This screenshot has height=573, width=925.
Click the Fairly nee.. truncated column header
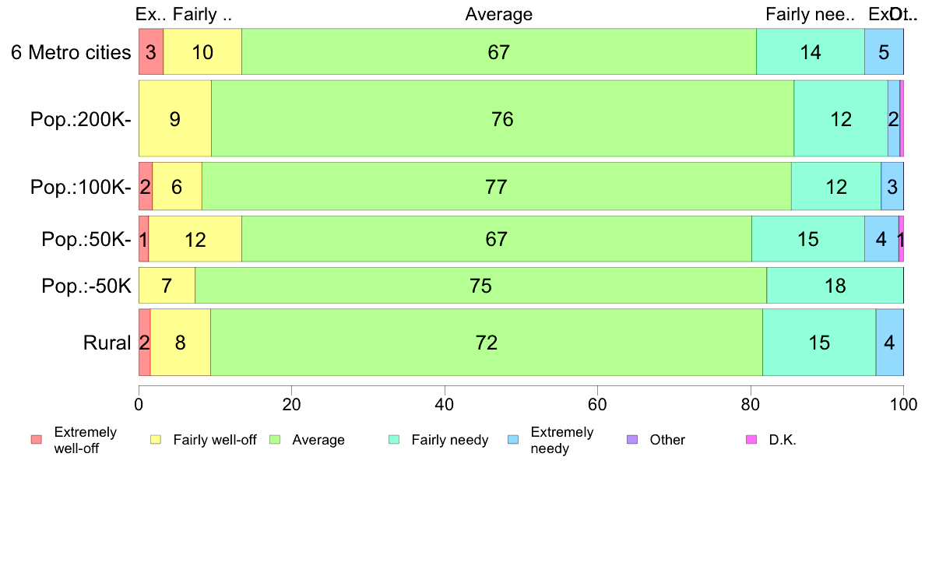coord(810,14)
